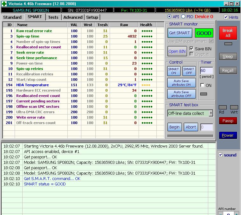The image size is (241, 215).
Task: Click the Raw column header
Action: [124, 25]
